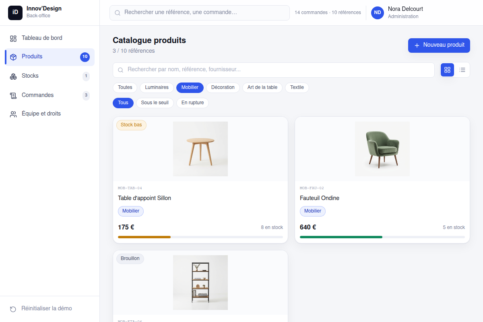483x322 pixels.
Task: Click the orange stock bar on Table d'appoint
Action: [144, 237]
